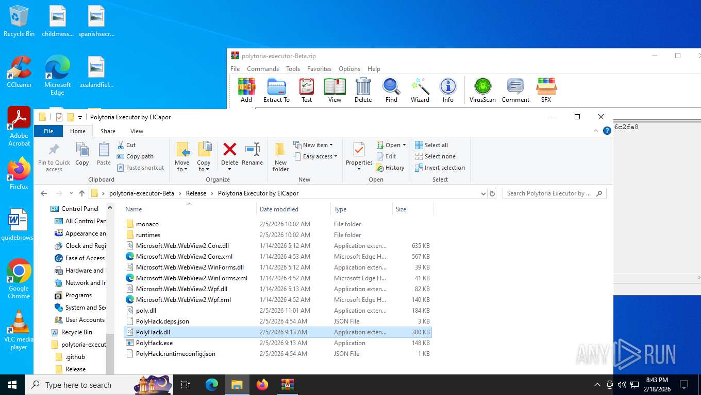Open the Favorites menu in WinRAR
This screenshot has width=701, height=395.
(319, 68)
